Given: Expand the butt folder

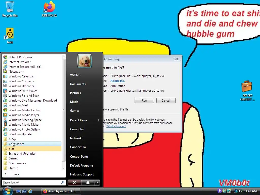Looking at the screenshot, I should coord(32,148).
